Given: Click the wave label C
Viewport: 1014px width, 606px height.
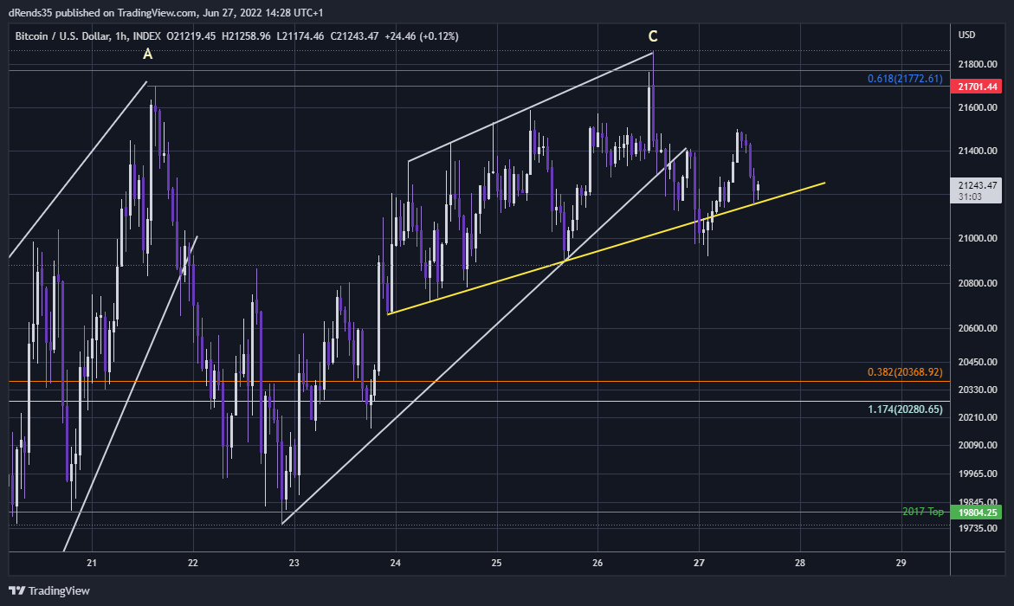Looking at the screenshot, I should tap(653, 37).
